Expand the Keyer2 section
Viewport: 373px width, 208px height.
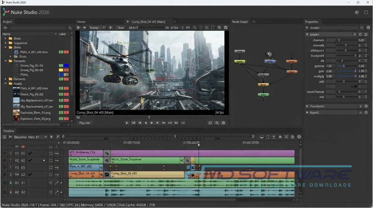[x=307, y=112]
